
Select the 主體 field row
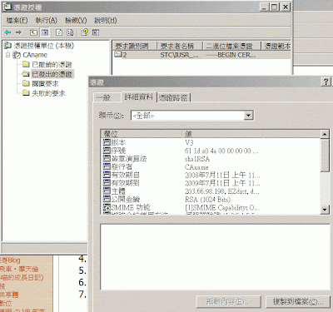click(211, 191)
